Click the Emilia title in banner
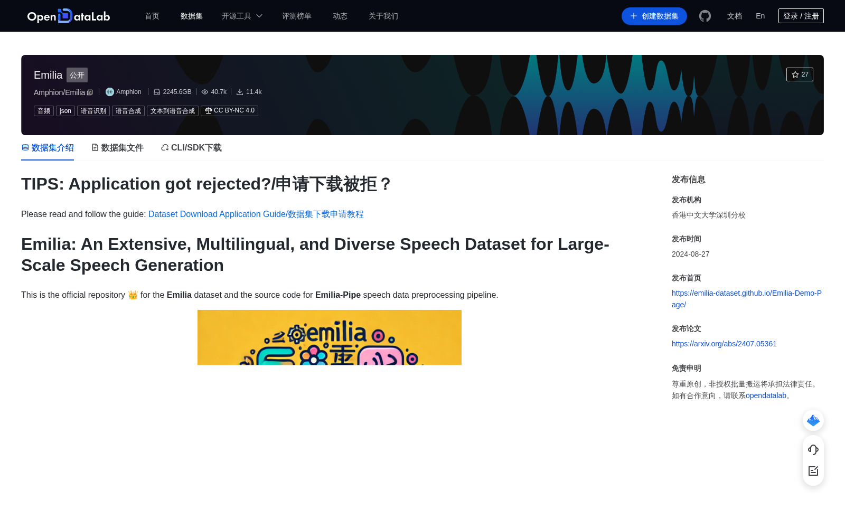Viewport: 845px width, 528px height. [48, 75]
